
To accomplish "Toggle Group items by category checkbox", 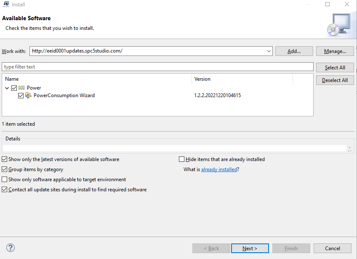I will click(x=4, y=169).
